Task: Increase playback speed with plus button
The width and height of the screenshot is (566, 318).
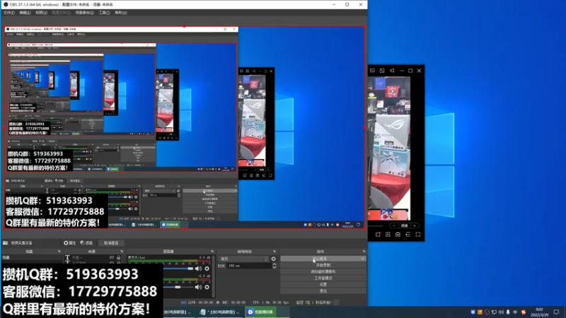Action: click(x=415, y=225)
